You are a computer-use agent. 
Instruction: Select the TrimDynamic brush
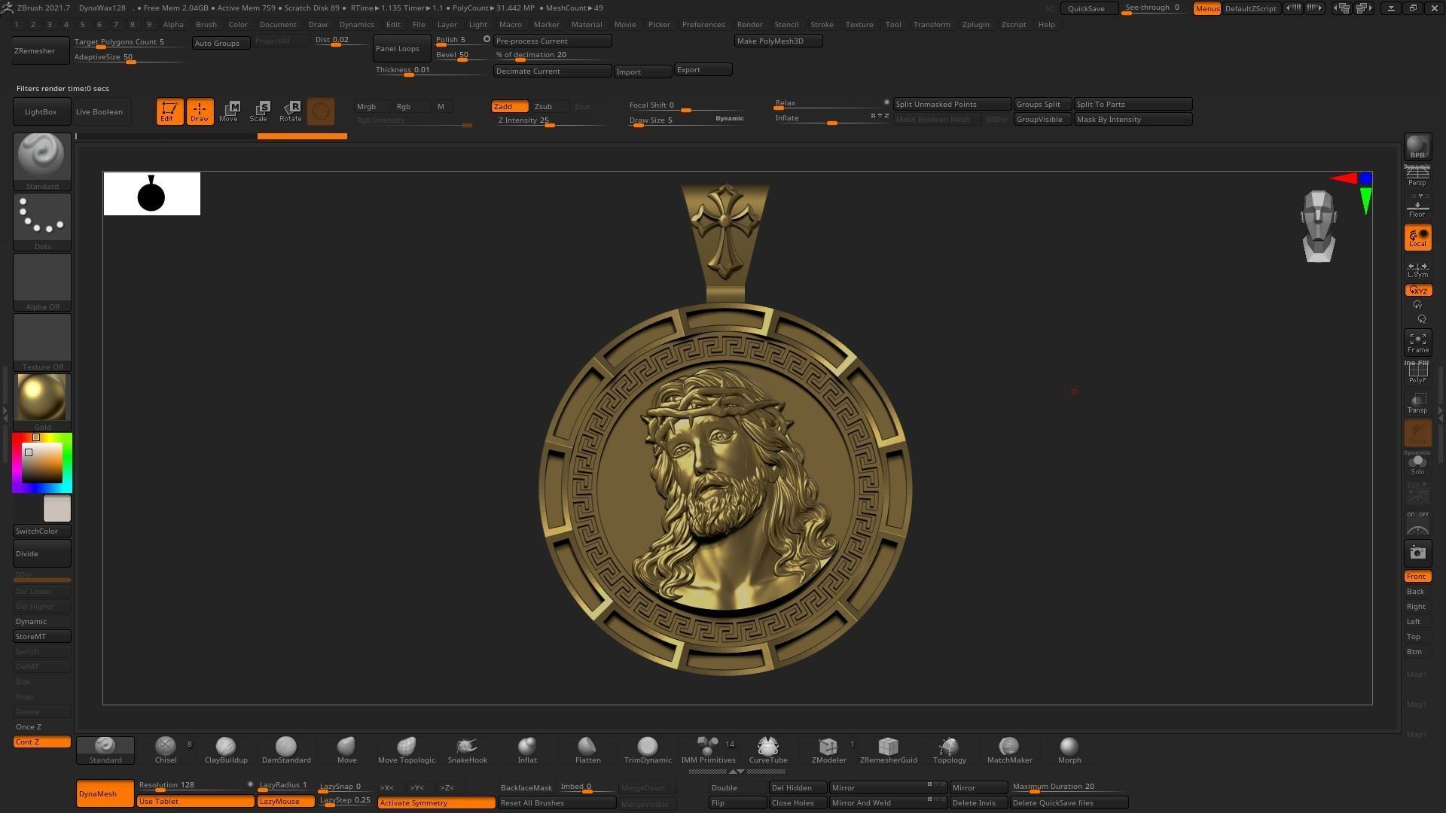click(x=648, y=750)
